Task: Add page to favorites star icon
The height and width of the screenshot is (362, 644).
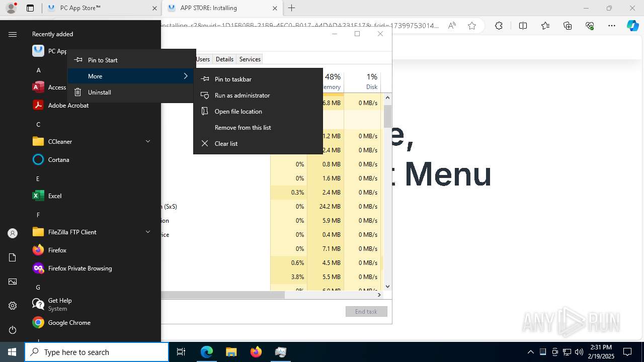Action: pos(472,26)
